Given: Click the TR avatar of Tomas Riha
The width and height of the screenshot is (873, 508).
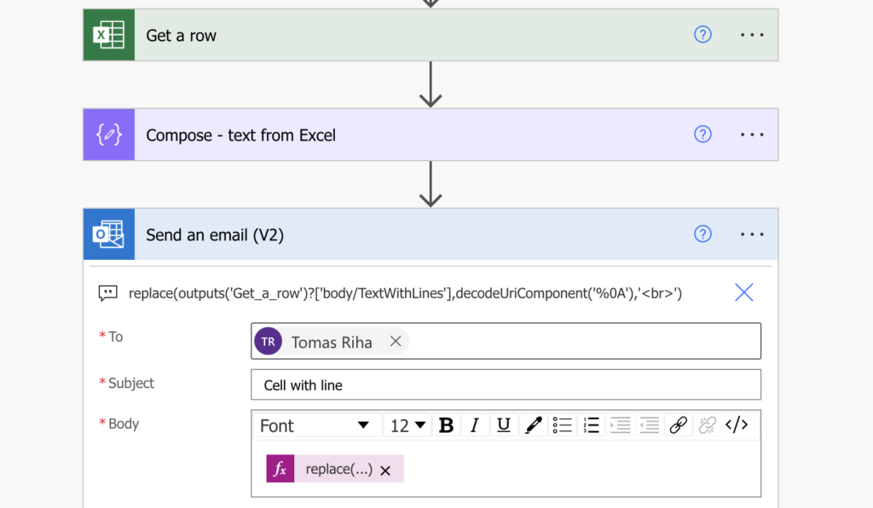Looking at the screenshot, I should click(268, 341).
